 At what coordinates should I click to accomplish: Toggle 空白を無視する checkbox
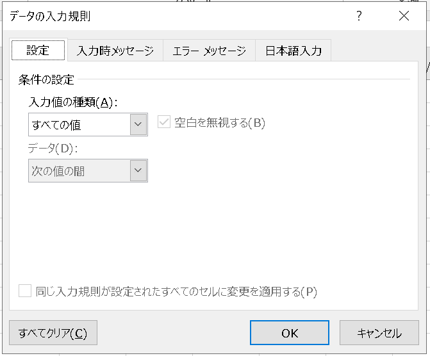pos(164,122)
